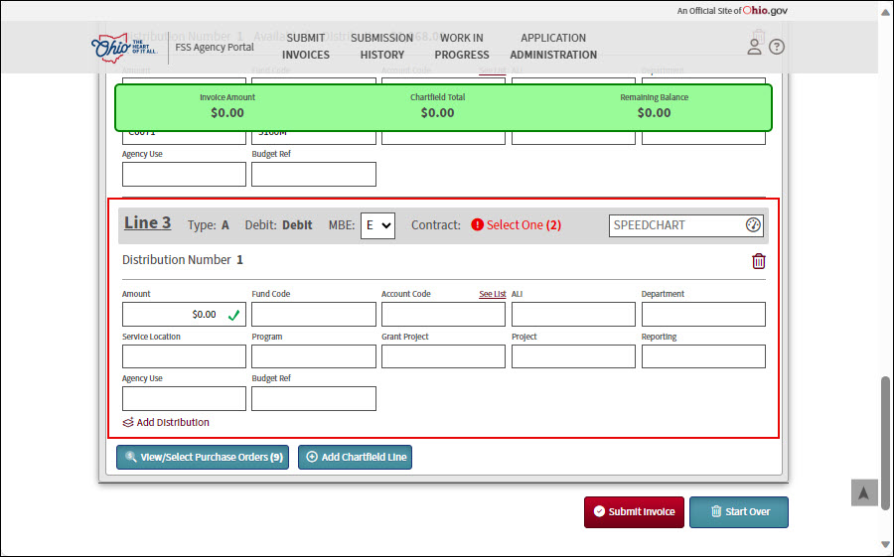Click the Line 3 Grant Project field
The width and height of the screenshot is (894, 557).
pyautogui.click(x=443, y=356)
